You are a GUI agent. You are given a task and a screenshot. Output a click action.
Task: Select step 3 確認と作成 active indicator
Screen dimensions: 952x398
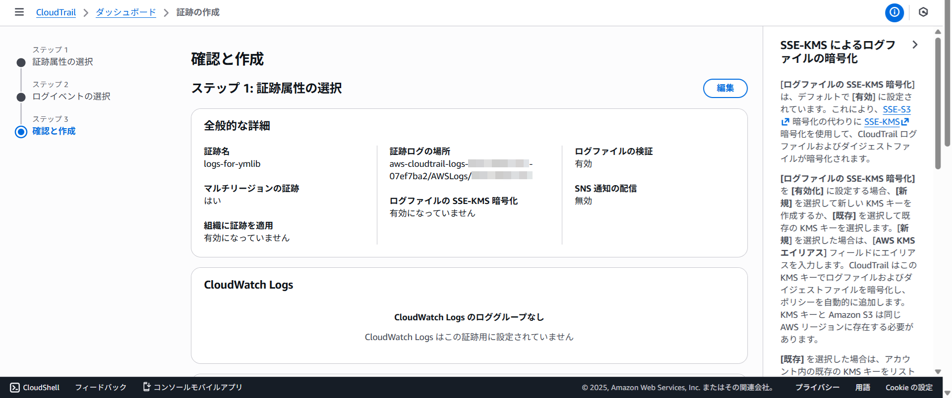(x=21, y=132)
